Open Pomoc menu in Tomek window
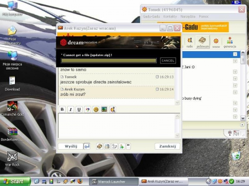 pyautogui.click(x=204, y=16)
